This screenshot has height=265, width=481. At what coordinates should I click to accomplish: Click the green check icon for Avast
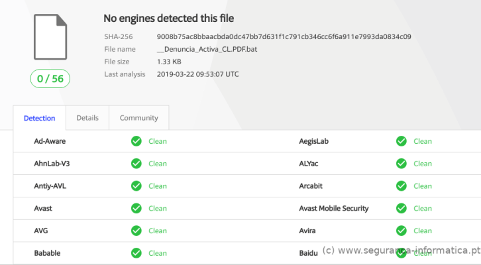point(136,209)
